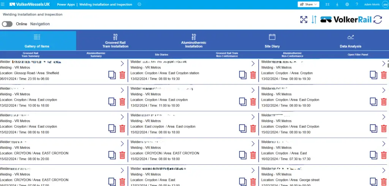Delete the Glossop Road Sheffield record
Viewport: 389px width, 186px height.
122,75
